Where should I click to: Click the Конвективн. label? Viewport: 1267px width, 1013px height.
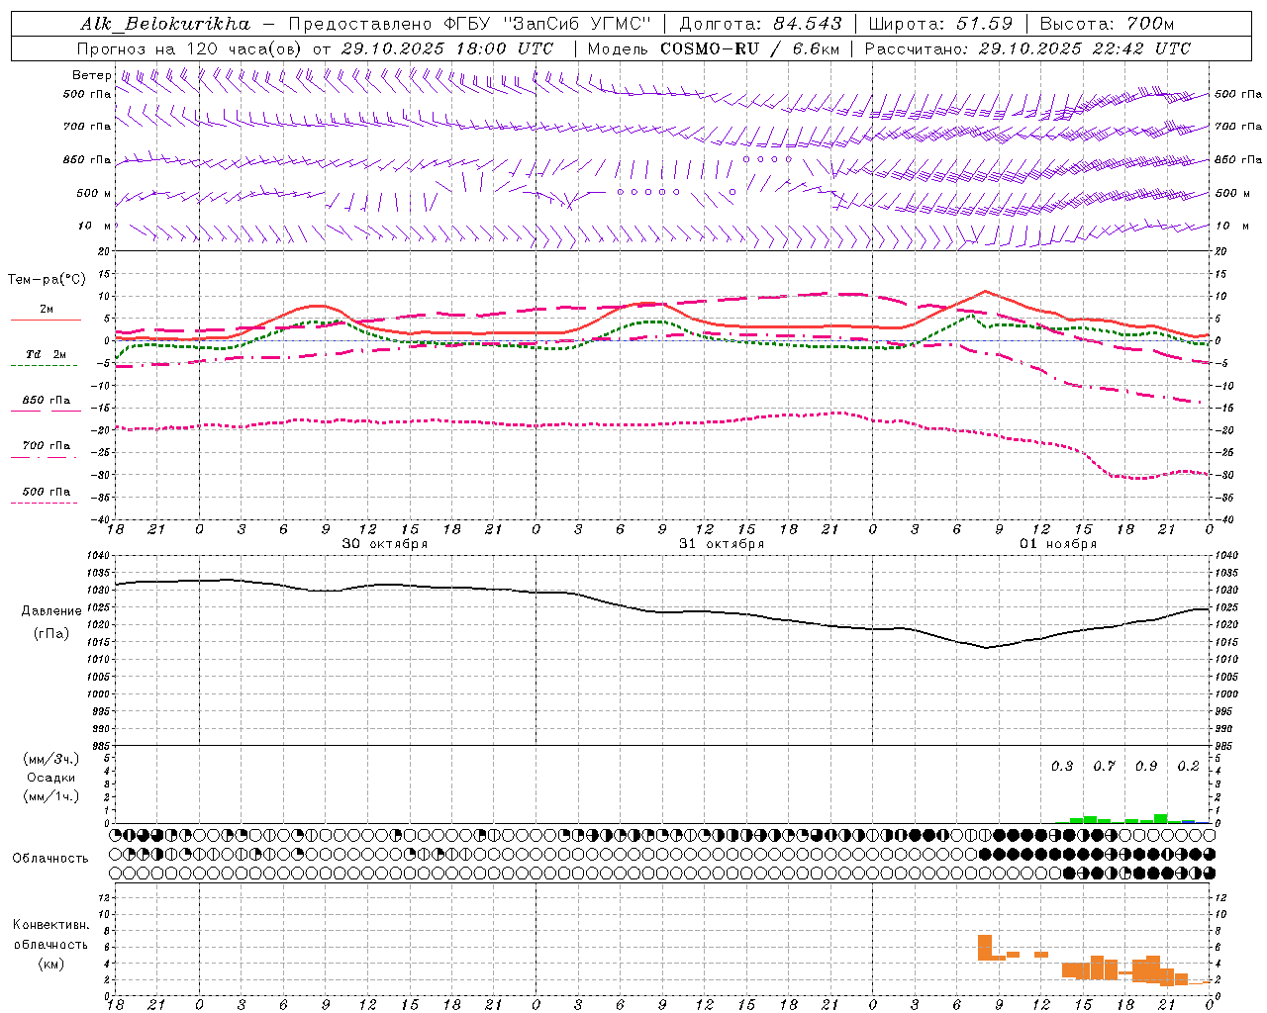point(50,925)
